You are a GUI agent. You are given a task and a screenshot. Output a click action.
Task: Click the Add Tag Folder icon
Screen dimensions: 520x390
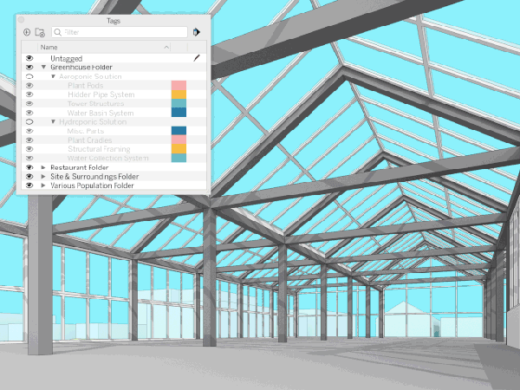tap(40, 32)
